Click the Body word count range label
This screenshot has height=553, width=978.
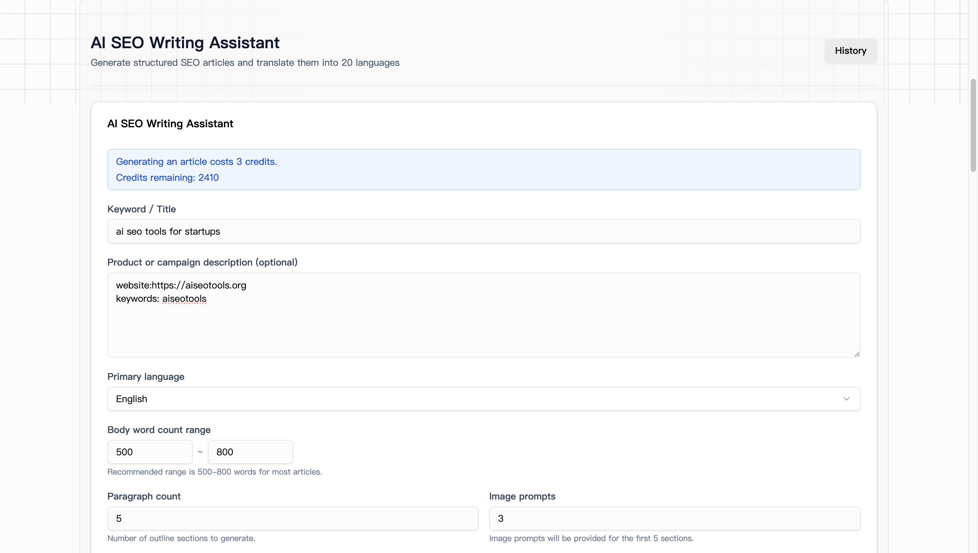159,430
